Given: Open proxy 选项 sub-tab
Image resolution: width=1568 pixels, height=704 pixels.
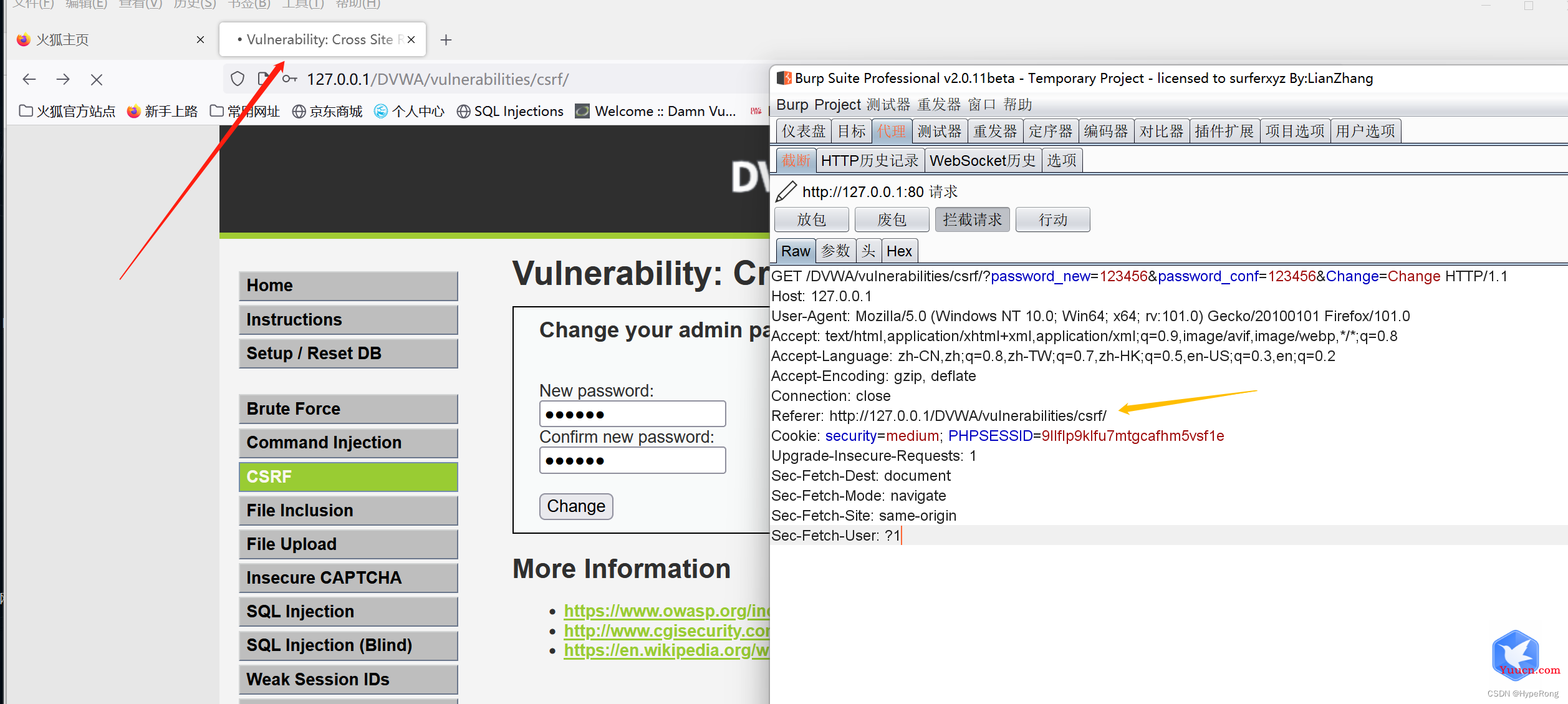Looking at the screenshot, I should [1062, 160].
